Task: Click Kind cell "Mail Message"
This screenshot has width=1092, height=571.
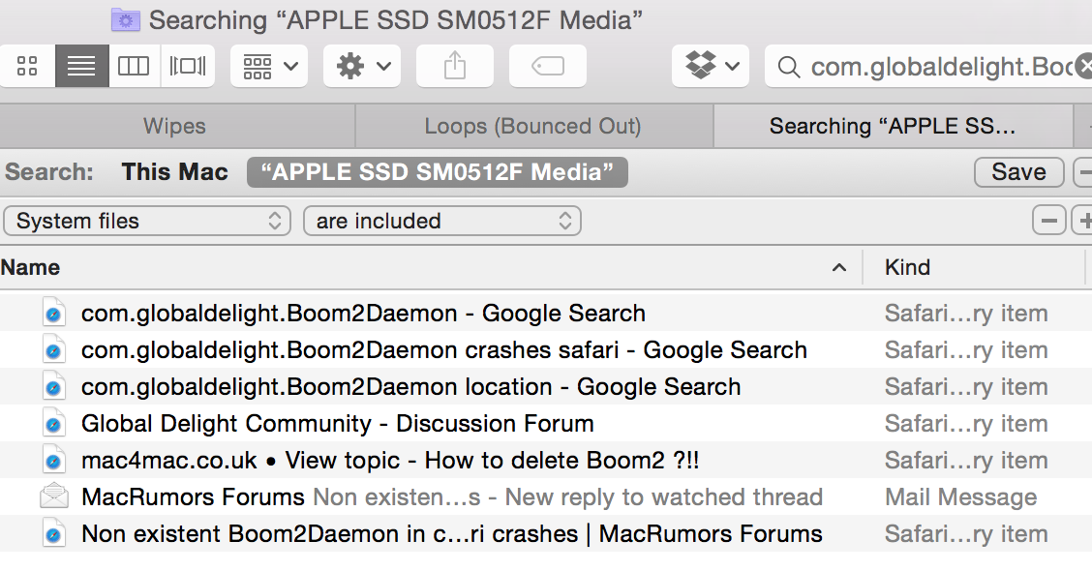Action: 960,497
